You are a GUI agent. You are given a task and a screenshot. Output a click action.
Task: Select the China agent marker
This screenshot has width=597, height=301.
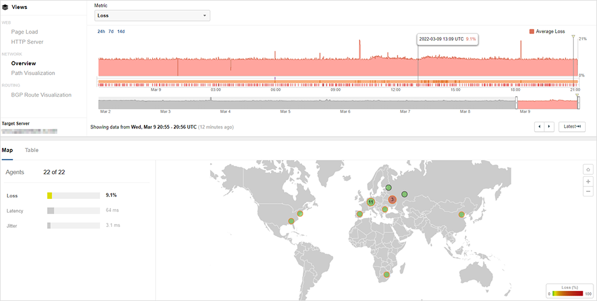461,214
